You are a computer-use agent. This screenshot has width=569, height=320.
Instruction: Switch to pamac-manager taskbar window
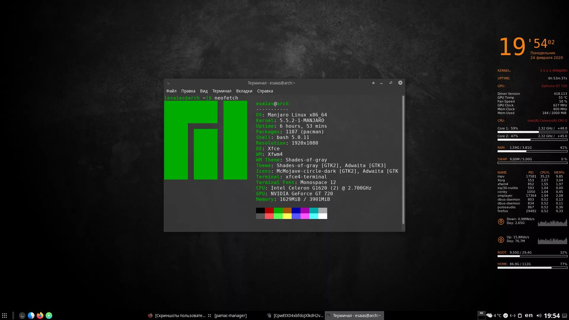point(230,316)
